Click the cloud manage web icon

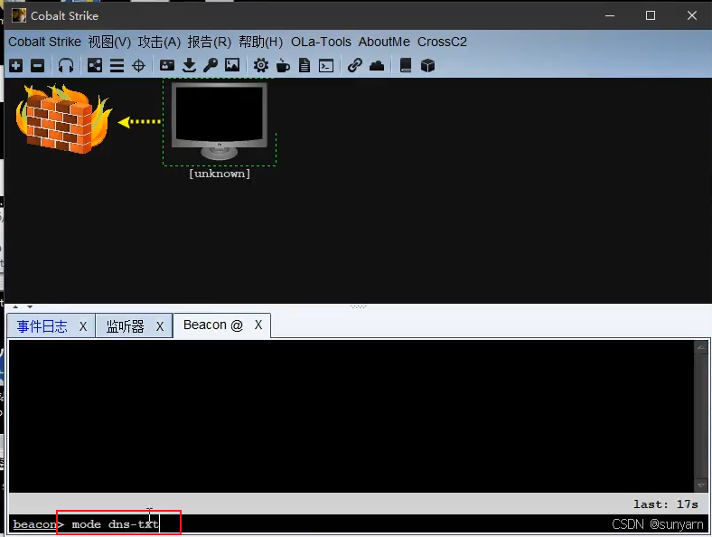point(377,66)
